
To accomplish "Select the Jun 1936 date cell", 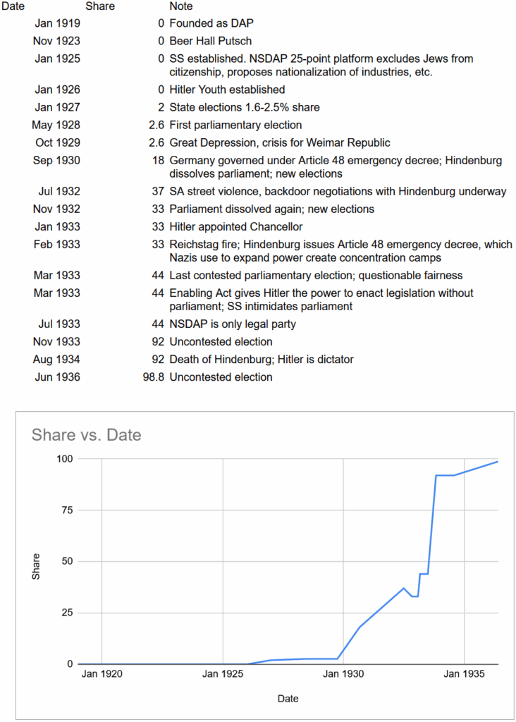I will tap(57, 377).
